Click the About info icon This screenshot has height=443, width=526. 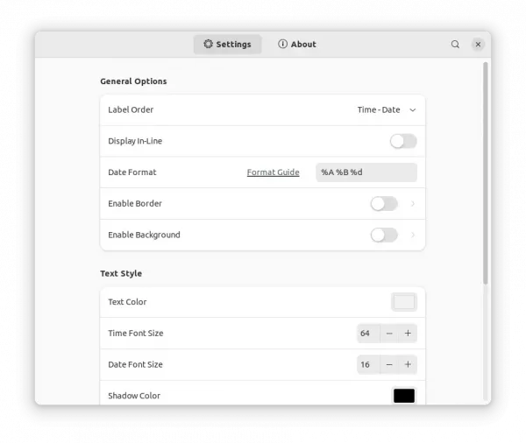pos(282,44)
